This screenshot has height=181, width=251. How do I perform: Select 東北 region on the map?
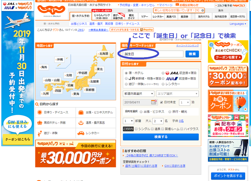pyautogui.click(x=99, y=69)
